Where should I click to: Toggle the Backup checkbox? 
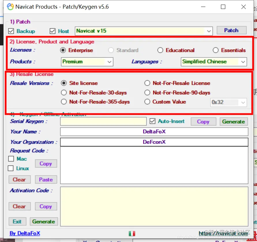(x=11, y=31)
